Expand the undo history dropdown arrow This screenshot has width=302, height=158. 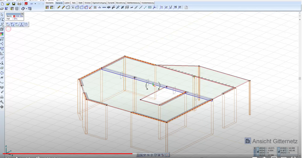[35, 4]
